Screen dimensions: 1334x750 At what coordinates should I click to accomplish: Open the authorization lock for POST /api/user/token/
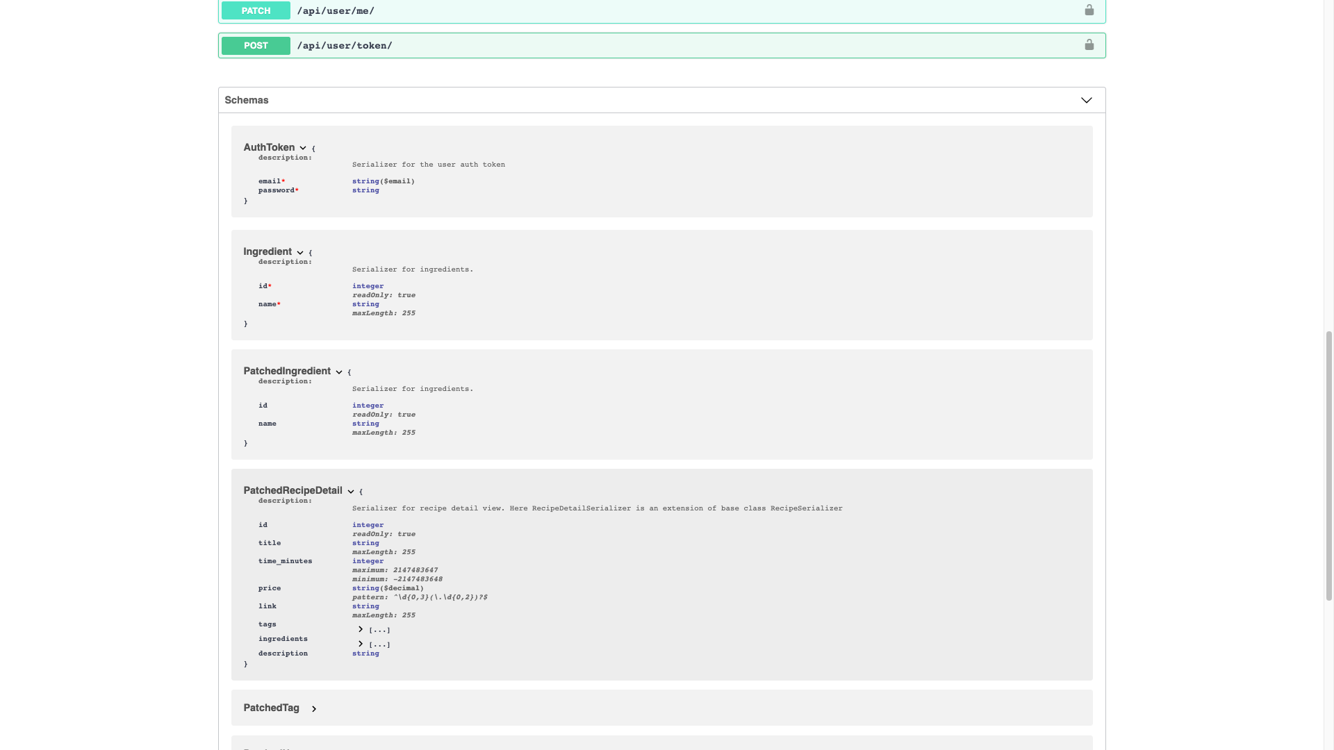coord(1089,45)
